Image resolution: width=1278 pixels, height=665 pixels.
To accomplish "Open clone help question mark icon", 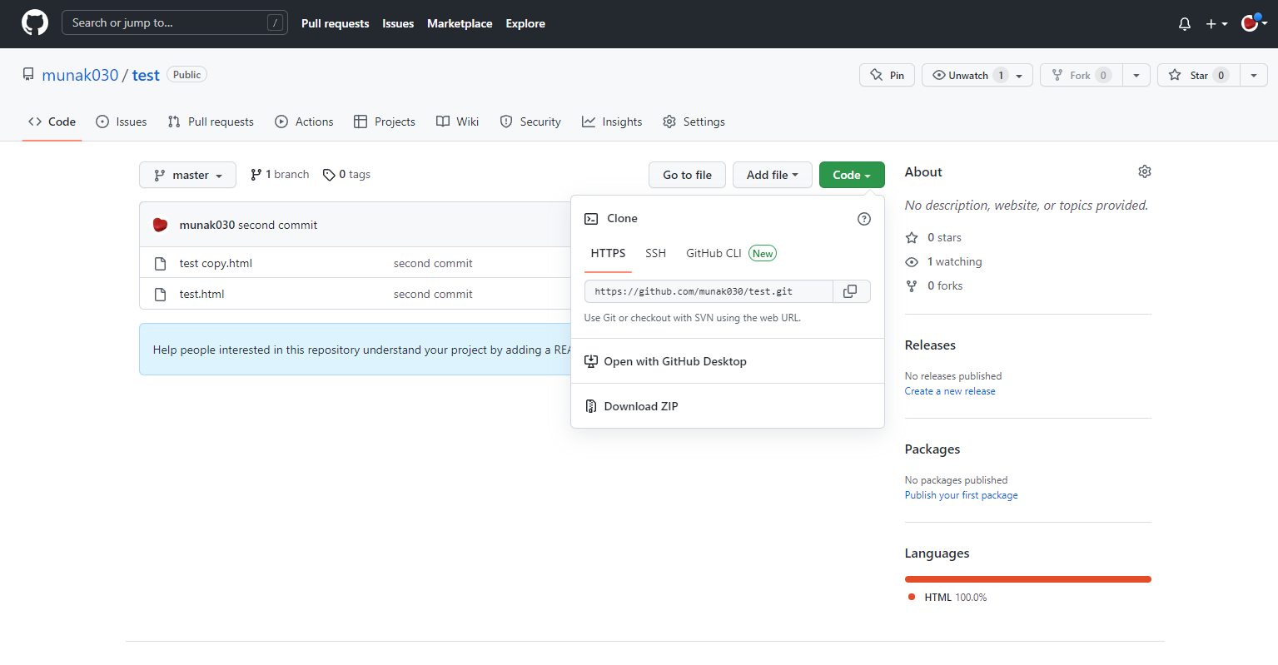I will [x=864, y=219].
